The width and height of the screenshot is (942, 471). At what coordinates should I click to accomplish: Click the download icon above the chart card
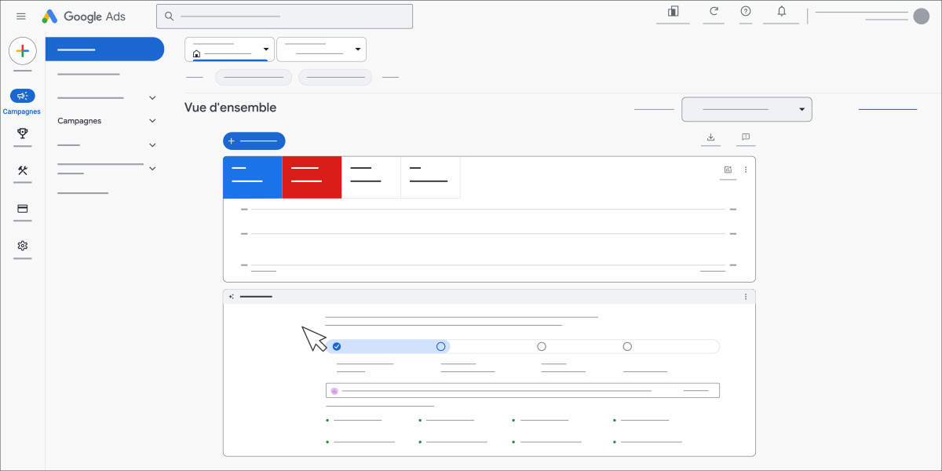click(710, 137)
